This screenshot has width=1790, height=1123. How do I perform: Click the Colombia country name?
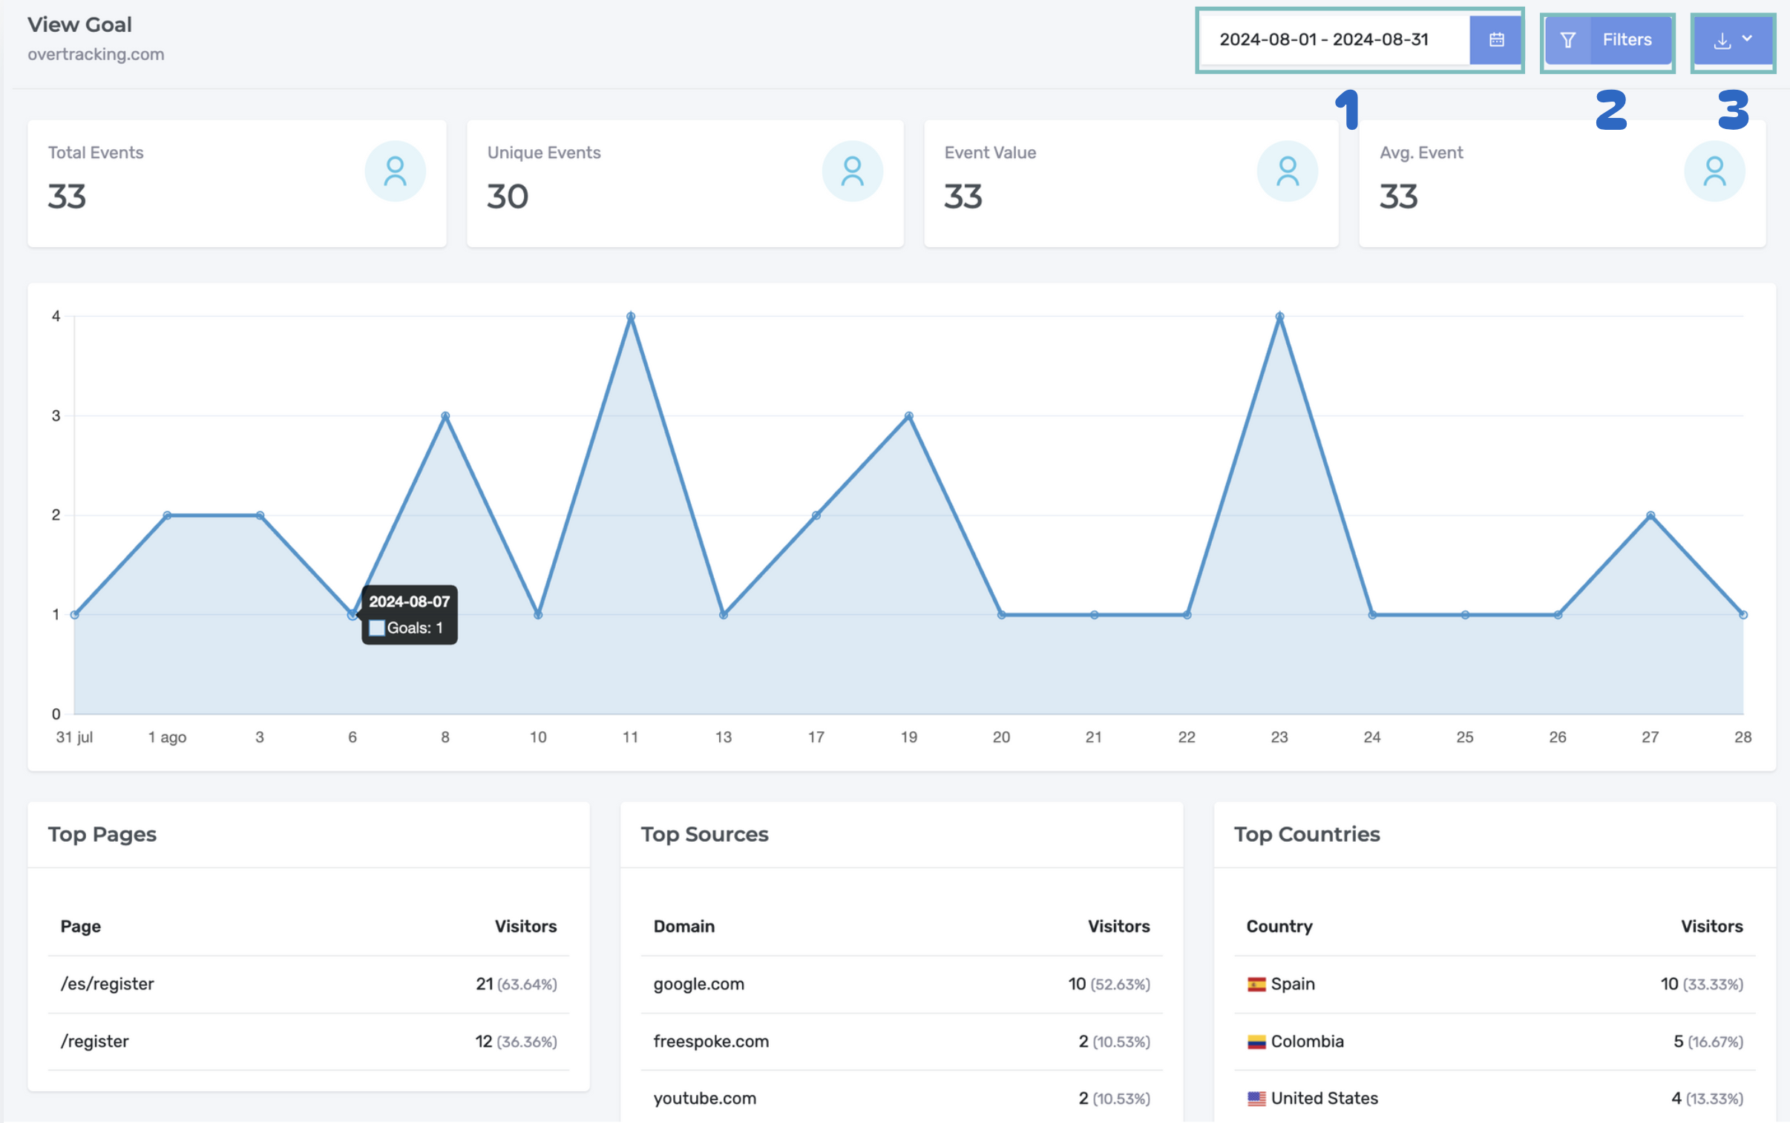(x=1307, y=1041)
